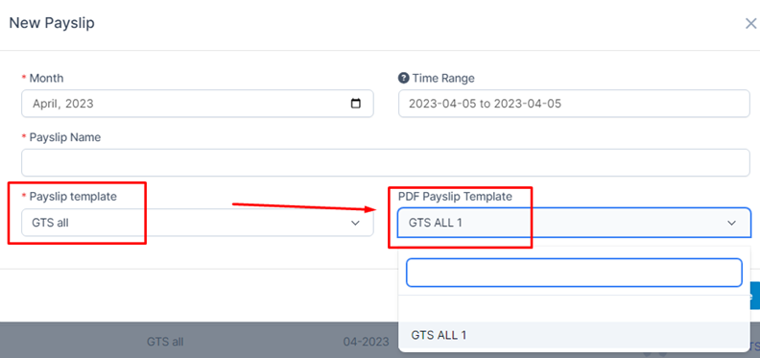Select the blank option in PDF template list

pos(574,309)
